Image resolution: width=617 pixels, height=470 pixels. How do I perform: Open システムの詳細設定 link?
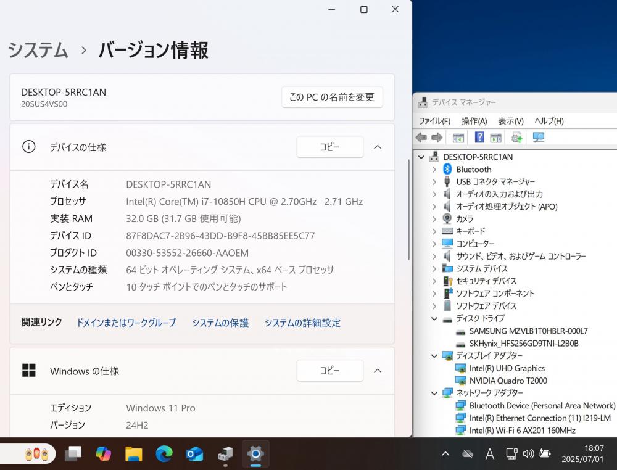302,323
